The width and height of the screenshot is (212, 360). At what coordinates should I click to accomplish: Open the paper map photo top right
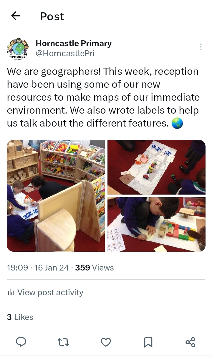156,167
